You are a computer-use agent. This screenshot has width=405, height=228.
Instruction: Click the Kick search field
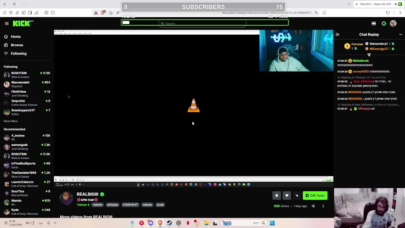tap(202, 23)
